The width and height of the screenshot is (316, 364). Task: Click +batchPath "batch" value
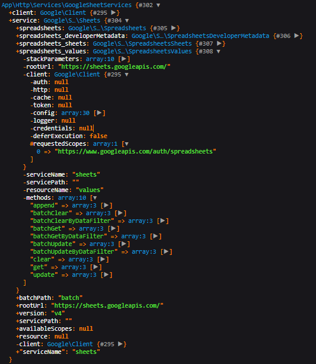tap(71, 298)
